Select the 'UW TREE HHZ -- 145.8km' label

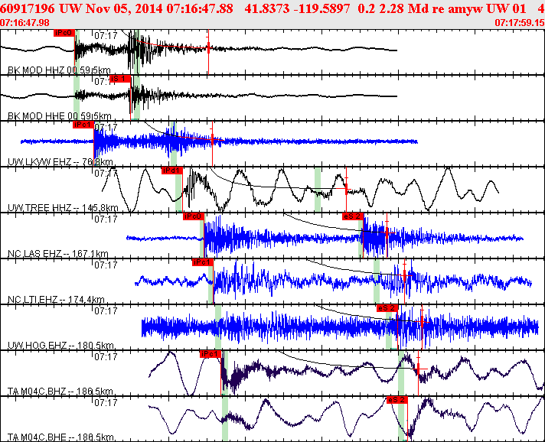[x=63, y=208]
